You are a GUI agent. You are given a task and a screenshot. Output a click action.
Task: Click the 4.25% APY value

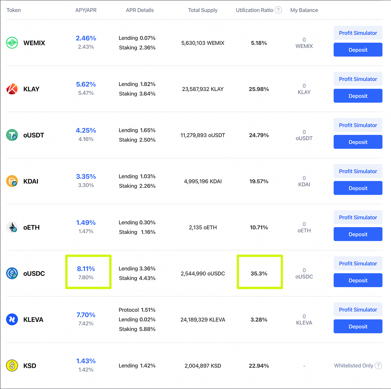click(x=86, y=130)
